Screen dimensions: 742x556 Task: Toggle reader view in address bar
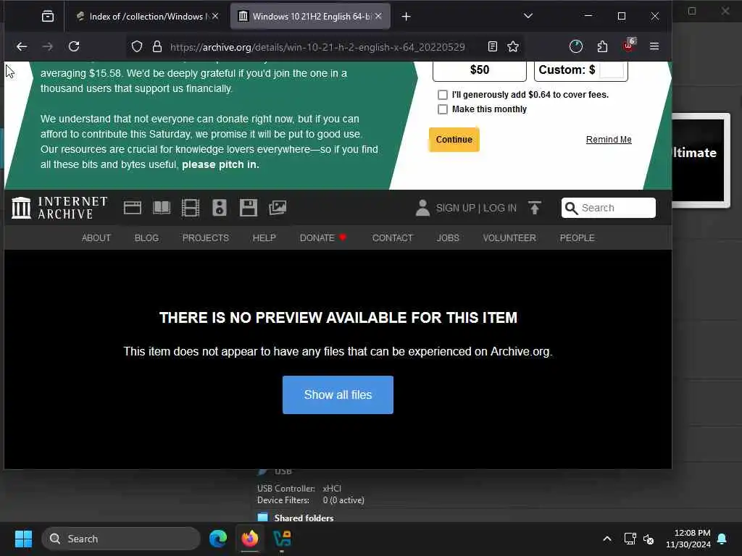493,46
